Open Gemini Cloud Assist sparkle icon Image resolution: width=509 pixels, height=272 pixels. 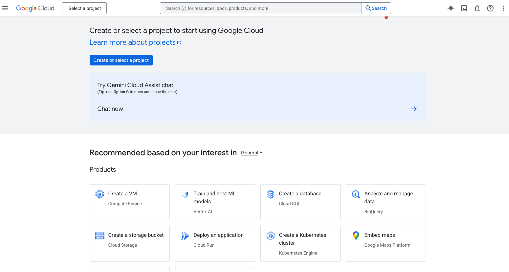pos(451,8)
